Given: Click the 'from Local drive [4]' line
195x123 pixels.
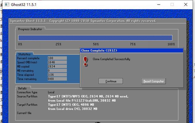Looking at the screenshot, I should click(73, 109).
